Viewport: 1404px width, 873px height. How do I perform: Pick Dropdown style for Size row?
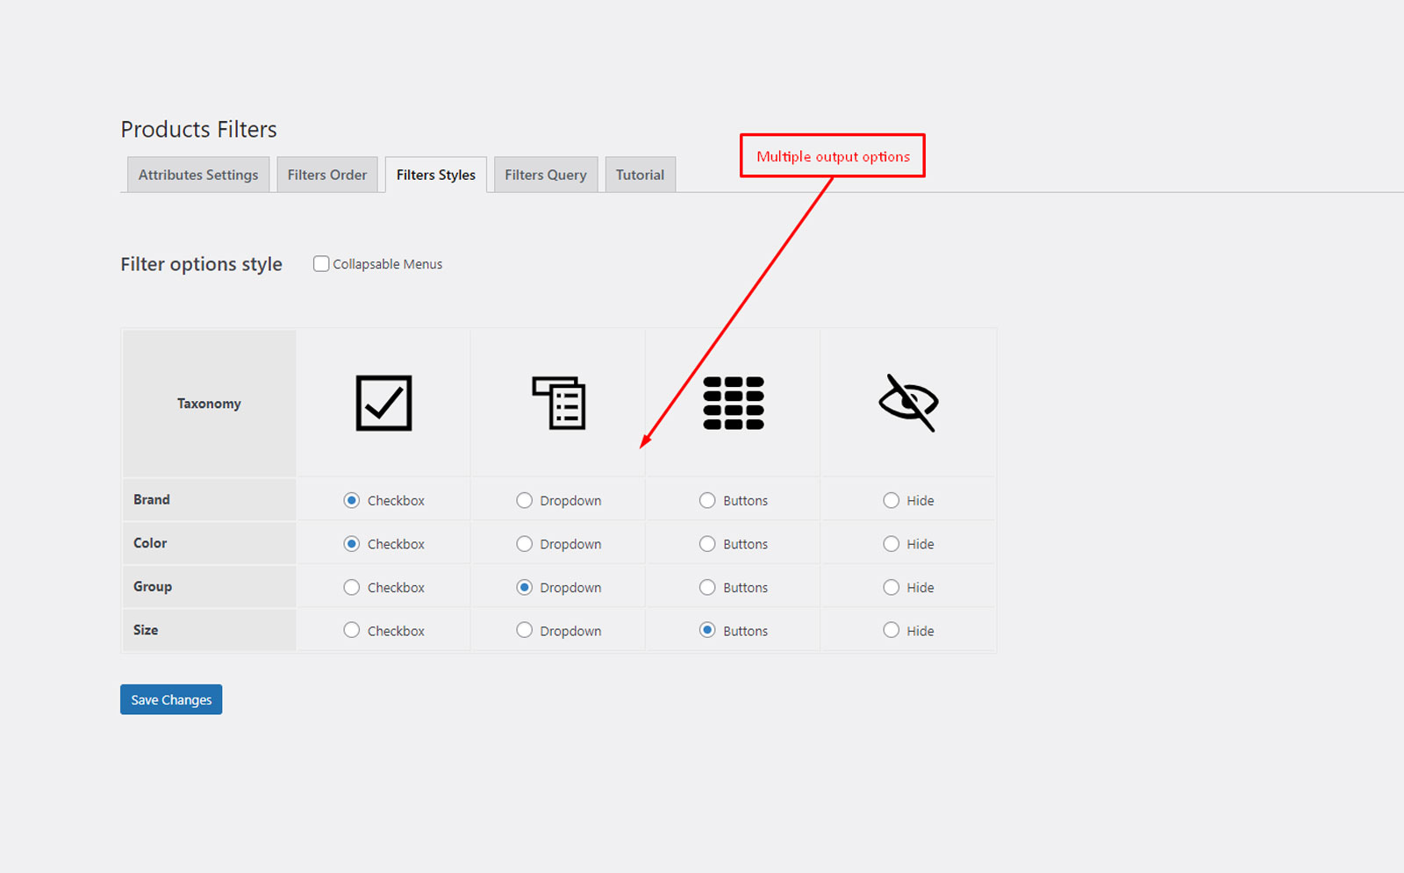525,630
